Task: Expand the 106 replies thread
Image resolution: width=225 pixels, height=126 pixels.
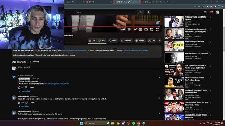Action: (x=24, y=91)
